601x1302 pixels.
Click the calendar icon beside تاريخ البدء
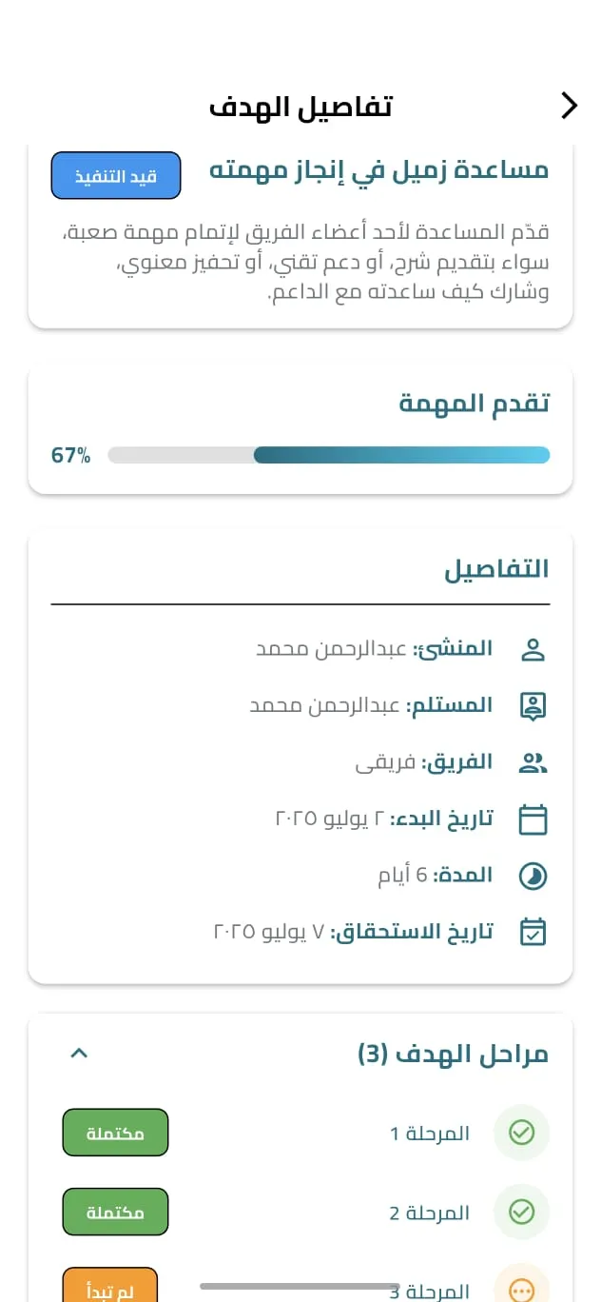533,819
